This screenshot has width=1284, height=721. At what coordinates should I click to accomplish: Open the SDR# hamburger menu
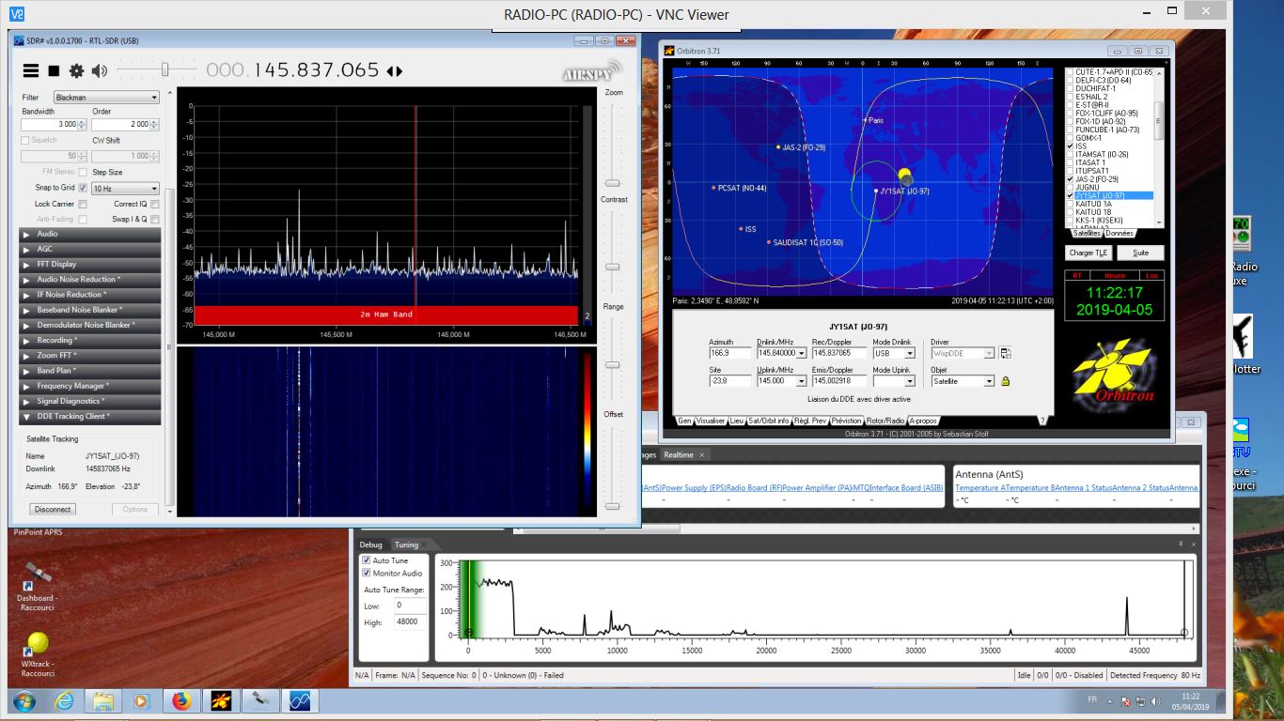[x=30, y=70]
